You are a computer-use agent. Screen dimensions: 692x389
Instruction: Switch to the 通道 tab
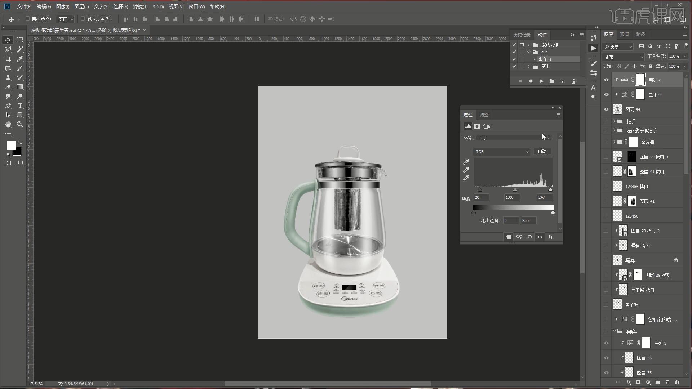point(624,34)
